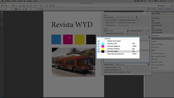Screen dimensions: 174x98
Task: Click the envelope email toolbar icon
Action: click(31, 6)
